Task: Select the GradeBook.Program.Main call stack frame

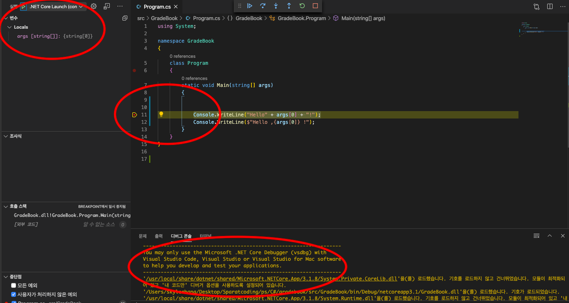Action: click(x=66, y=215)
